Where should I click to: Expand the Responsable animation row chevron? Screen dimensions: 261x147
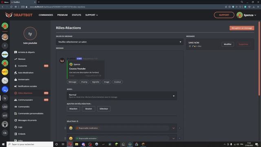click(173, 138)
